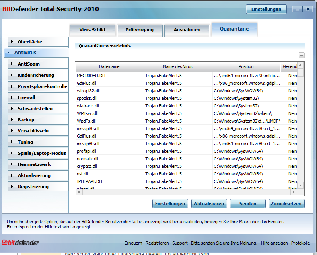
Task: Open the Hilfe anzeigen link
Action: (274, 243)
